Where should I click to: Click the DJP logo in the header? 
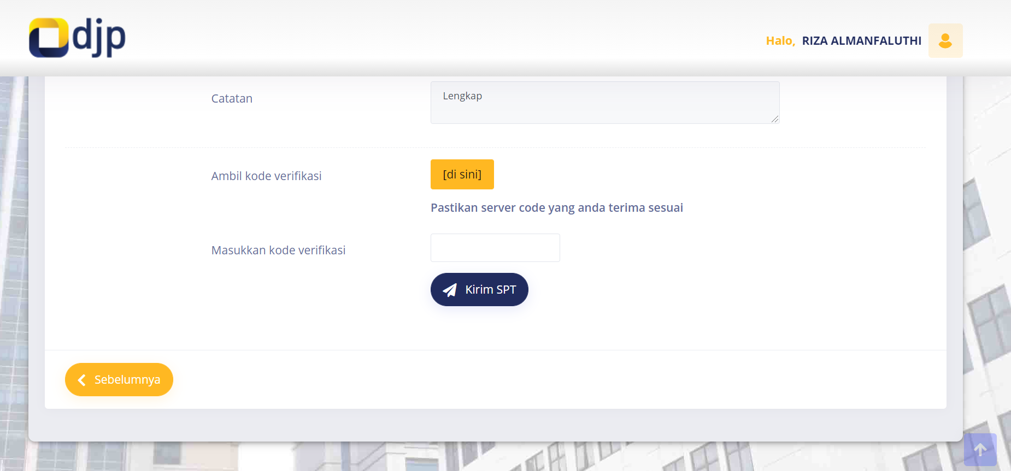[77, 38]
